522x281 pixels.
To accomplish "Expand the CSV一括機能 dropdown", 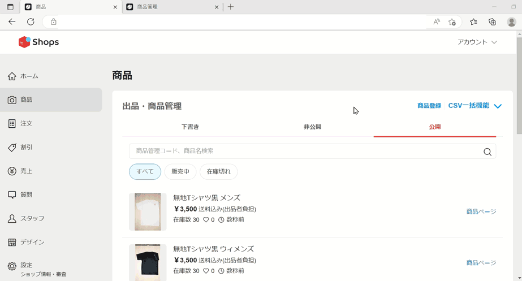I will [475, 106].
